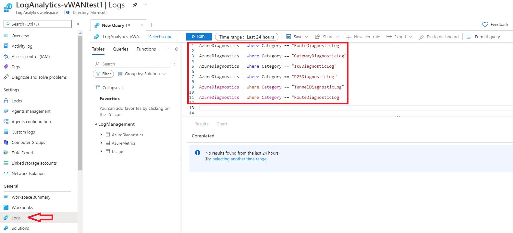Open the ellipsis menu beside Logs title

click(x=145, y=5)
